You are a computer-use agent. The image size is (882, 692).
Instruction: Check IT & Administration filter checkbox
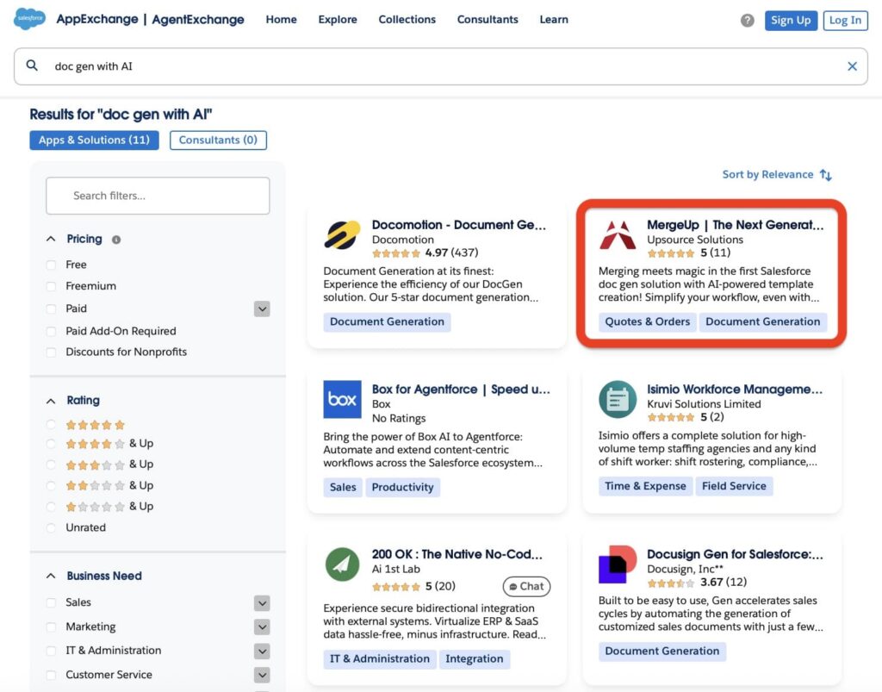[51, 651]
